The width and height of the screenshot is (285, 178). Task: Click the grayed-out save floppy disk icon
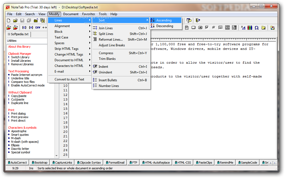point(22,21)
